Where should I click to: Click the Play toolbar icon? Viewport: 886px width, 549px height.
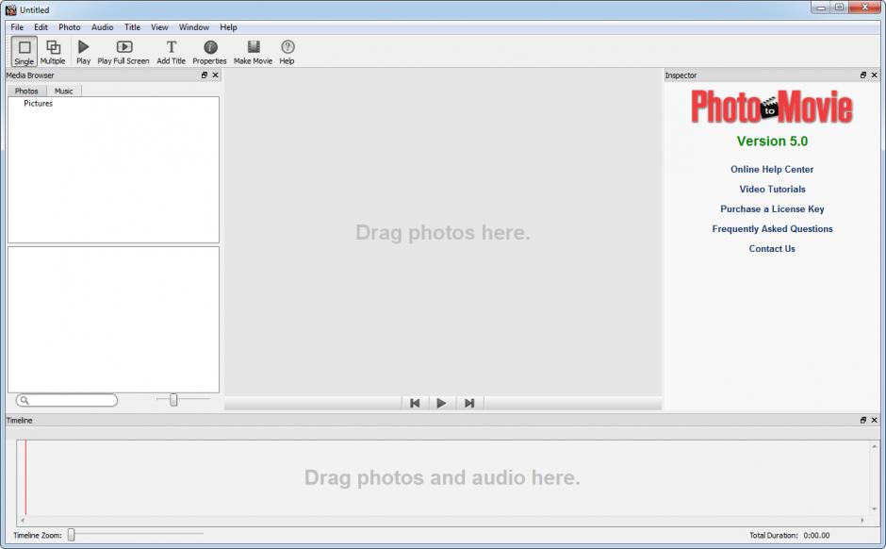[x=84, y=52]
